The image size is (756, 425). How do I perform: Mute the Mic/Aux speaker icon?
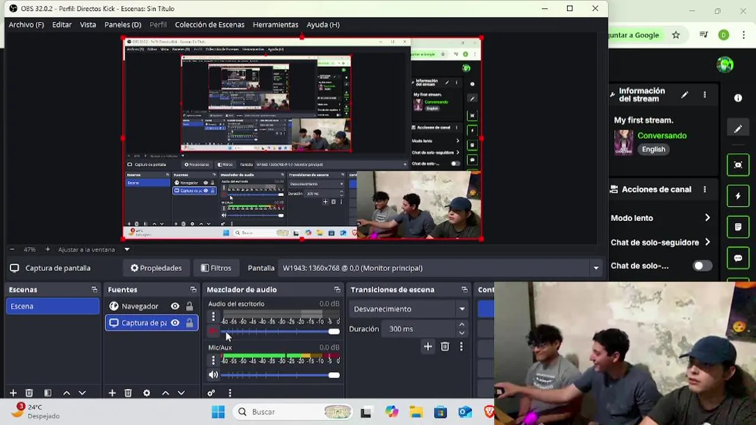click(213, 375)
